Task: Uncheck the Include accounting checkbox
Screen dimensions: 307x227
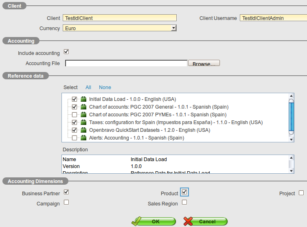Action: tap(66, 52)
